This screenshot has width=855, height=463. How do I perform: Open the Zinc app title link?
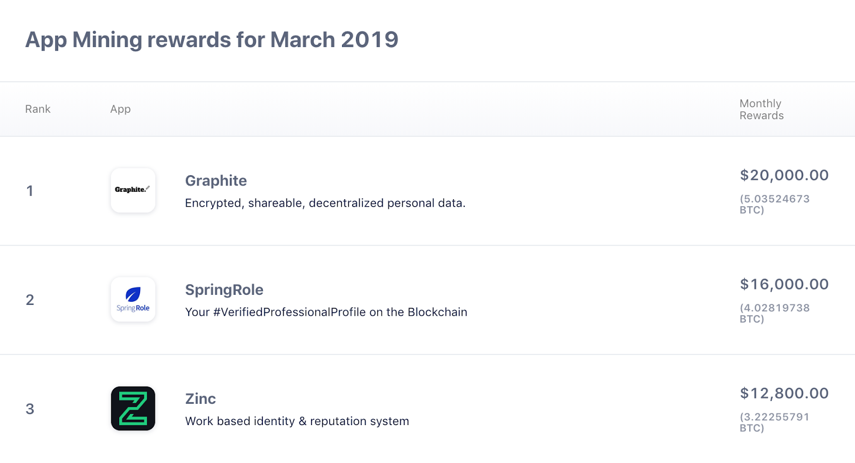(x=200, y=398)
